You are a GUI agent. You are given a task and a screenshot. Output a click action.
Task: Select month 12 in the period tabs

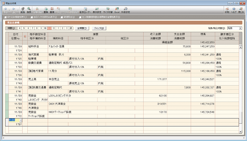pos(54,28)
